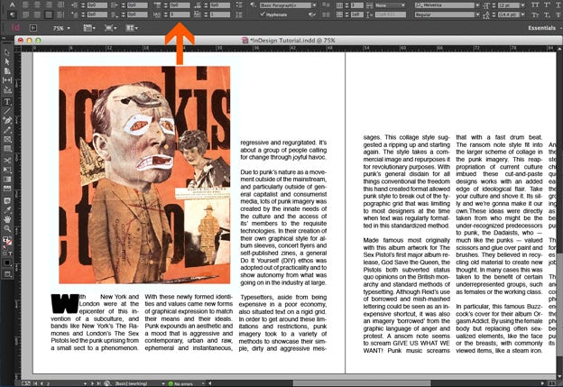Image resolution: width=563 pixels, height=387 pixels.
Task: Select the Eyedropper tool
Action: coord(7,209)
